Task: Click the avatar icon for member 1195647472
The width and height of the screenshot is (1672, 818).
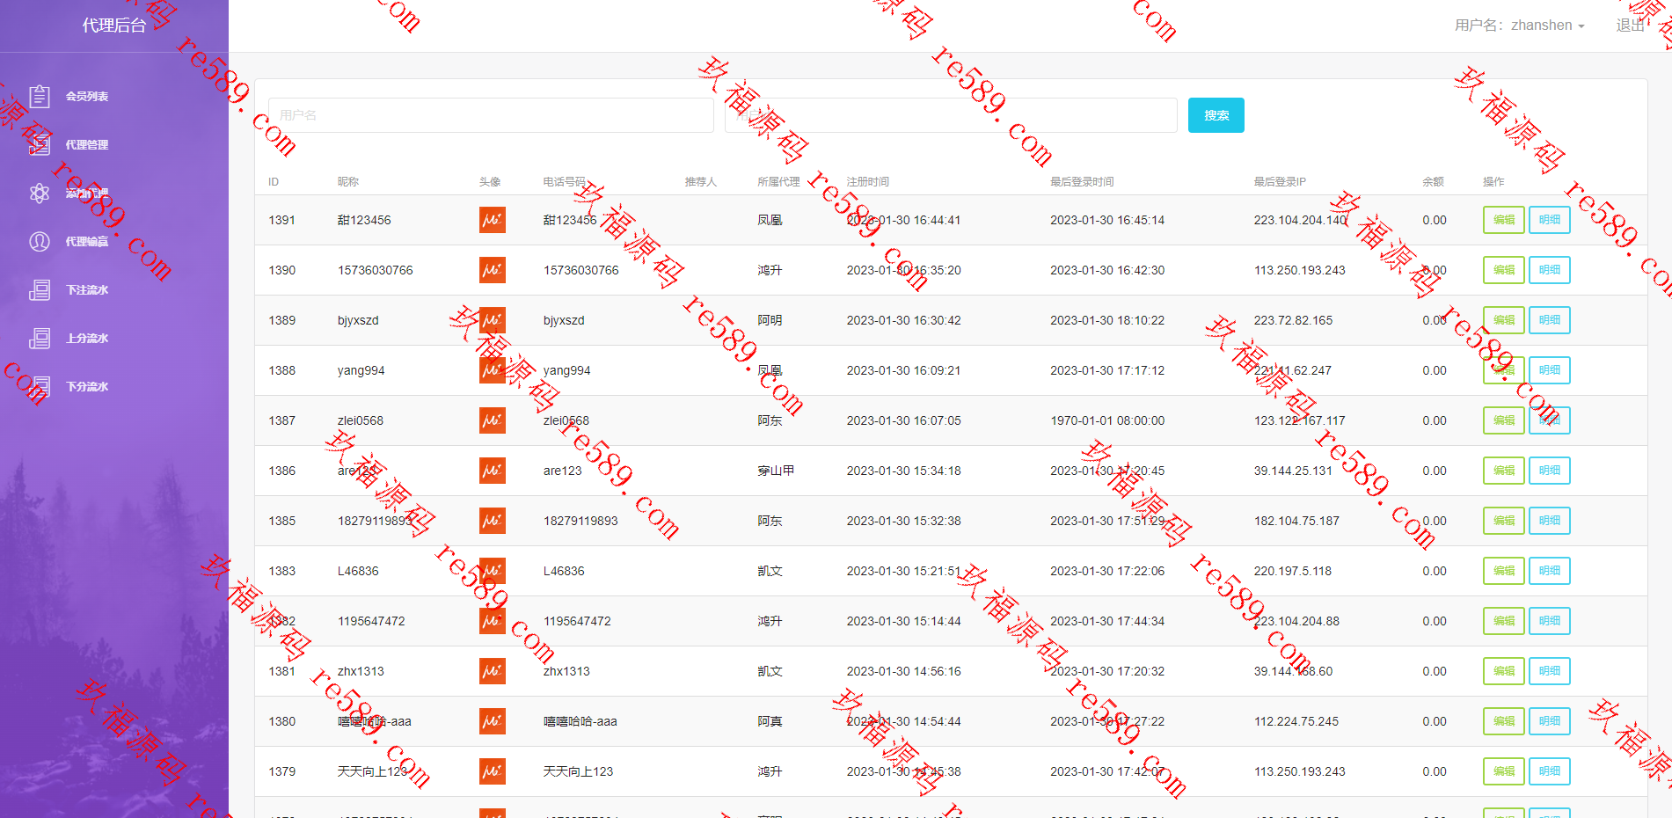Action: click(x=493, y=621)
